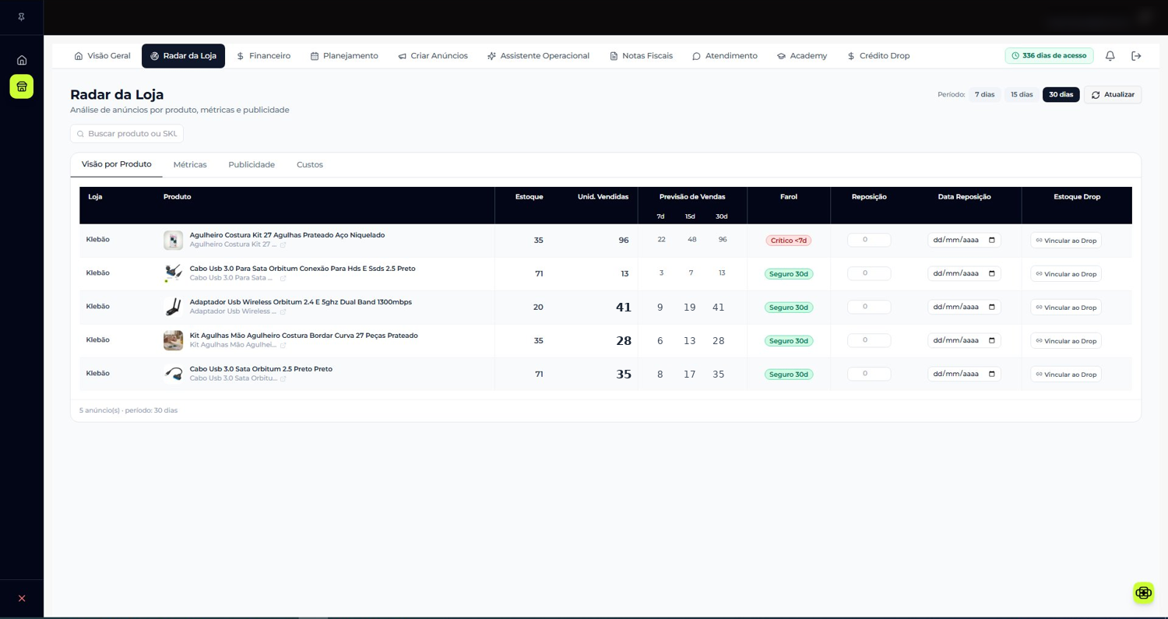
Task: Click the pin icon at sidebar top
Action: pos(22,16)
